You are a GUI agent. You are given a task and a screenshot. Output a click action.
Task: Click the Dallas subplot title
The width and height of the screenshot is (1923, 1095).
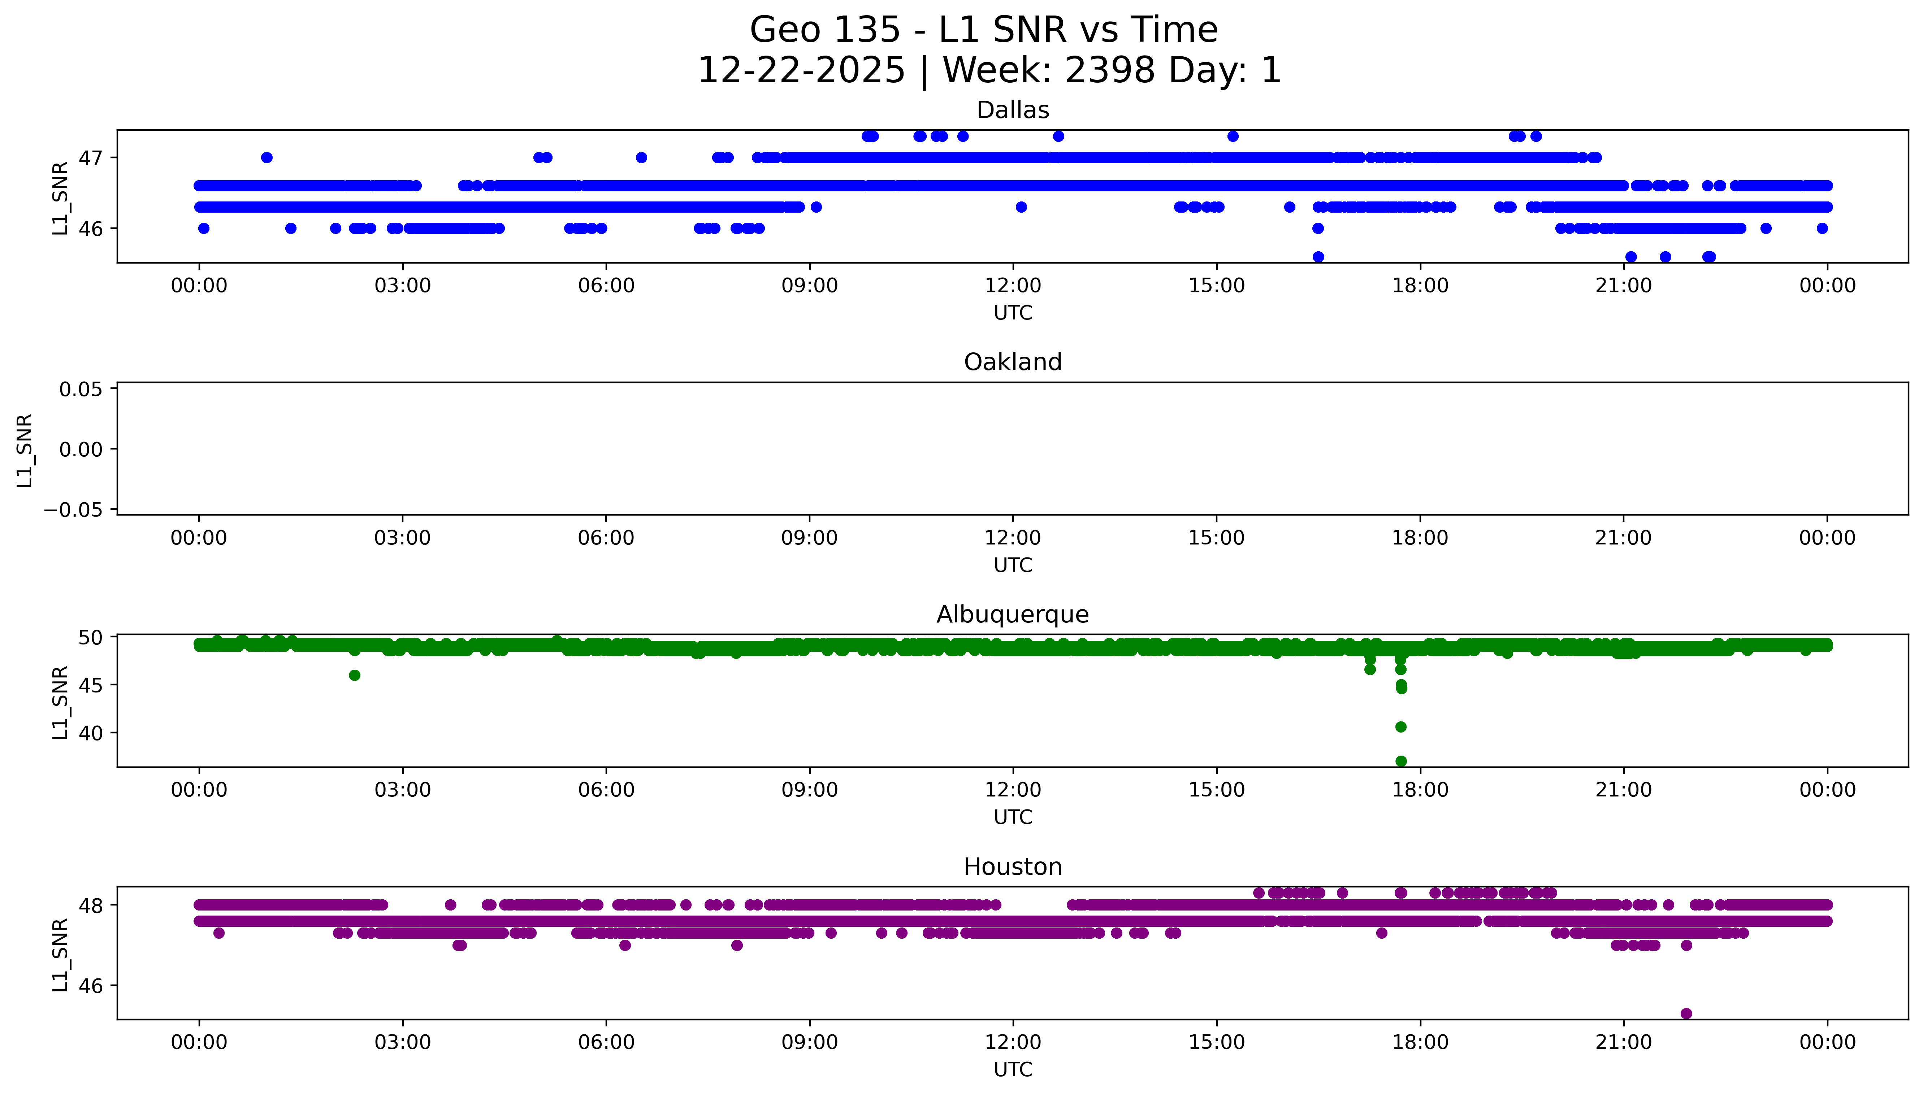[x=1012, y=110]
